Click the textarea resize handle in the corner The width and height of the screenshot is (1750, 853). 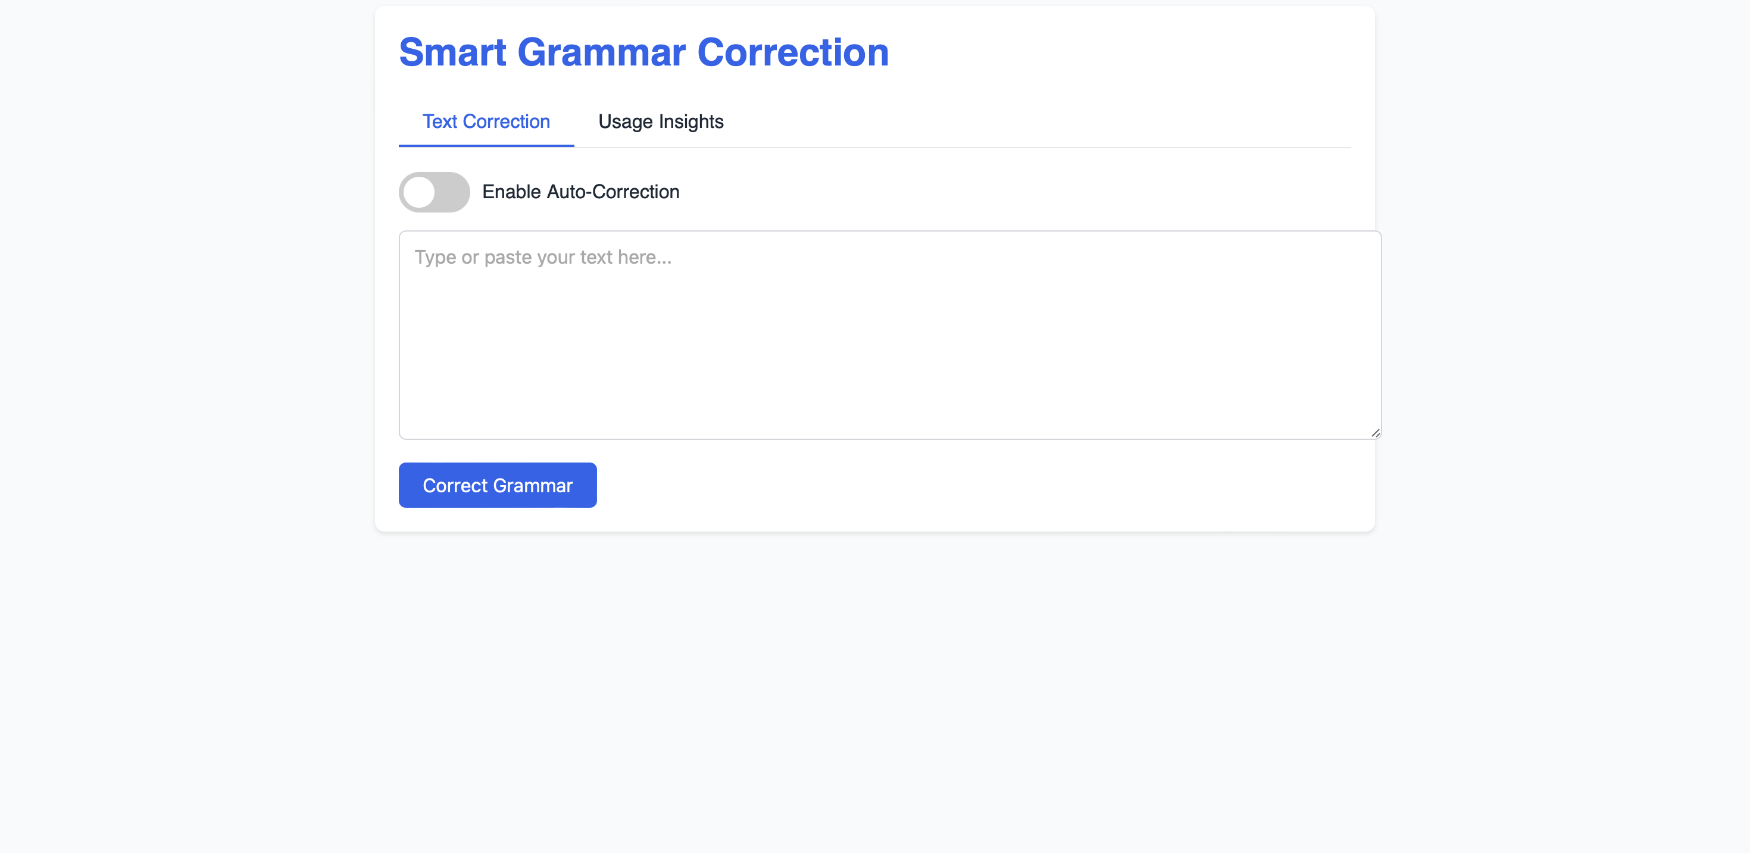[1375, 433]
